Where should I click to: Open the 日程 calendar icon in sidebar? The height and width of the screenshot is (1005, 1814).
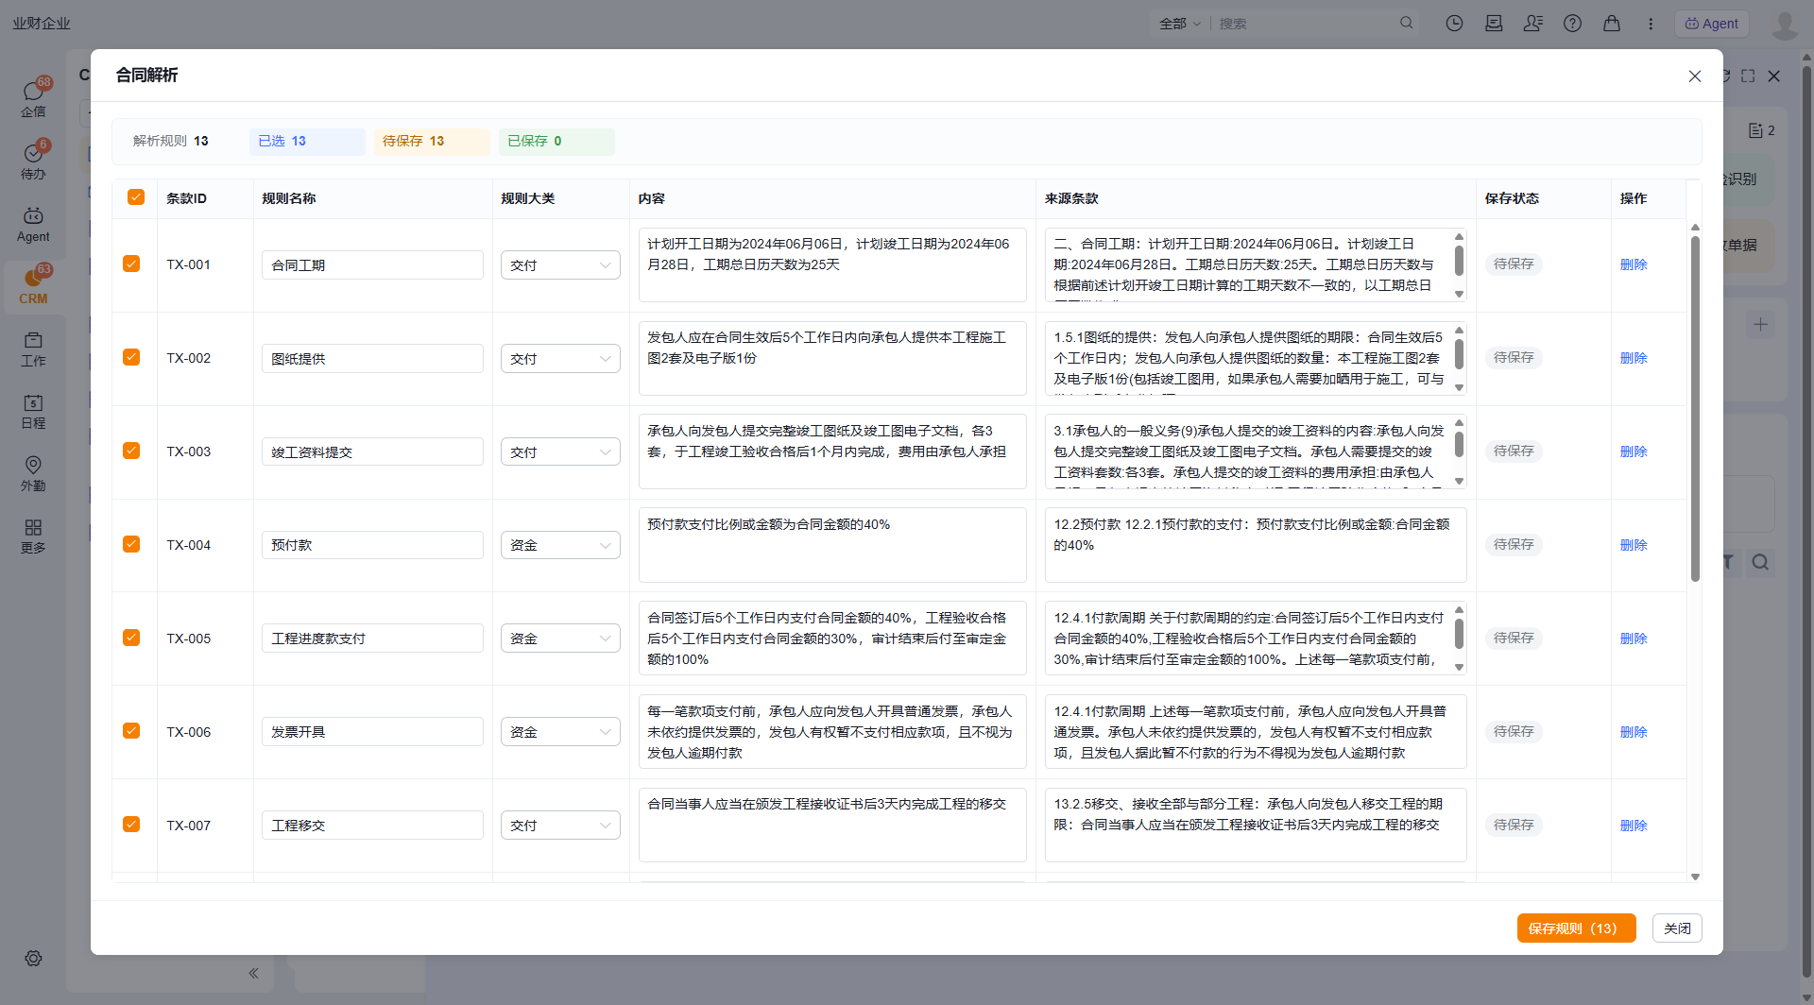(x=33, y=411)
